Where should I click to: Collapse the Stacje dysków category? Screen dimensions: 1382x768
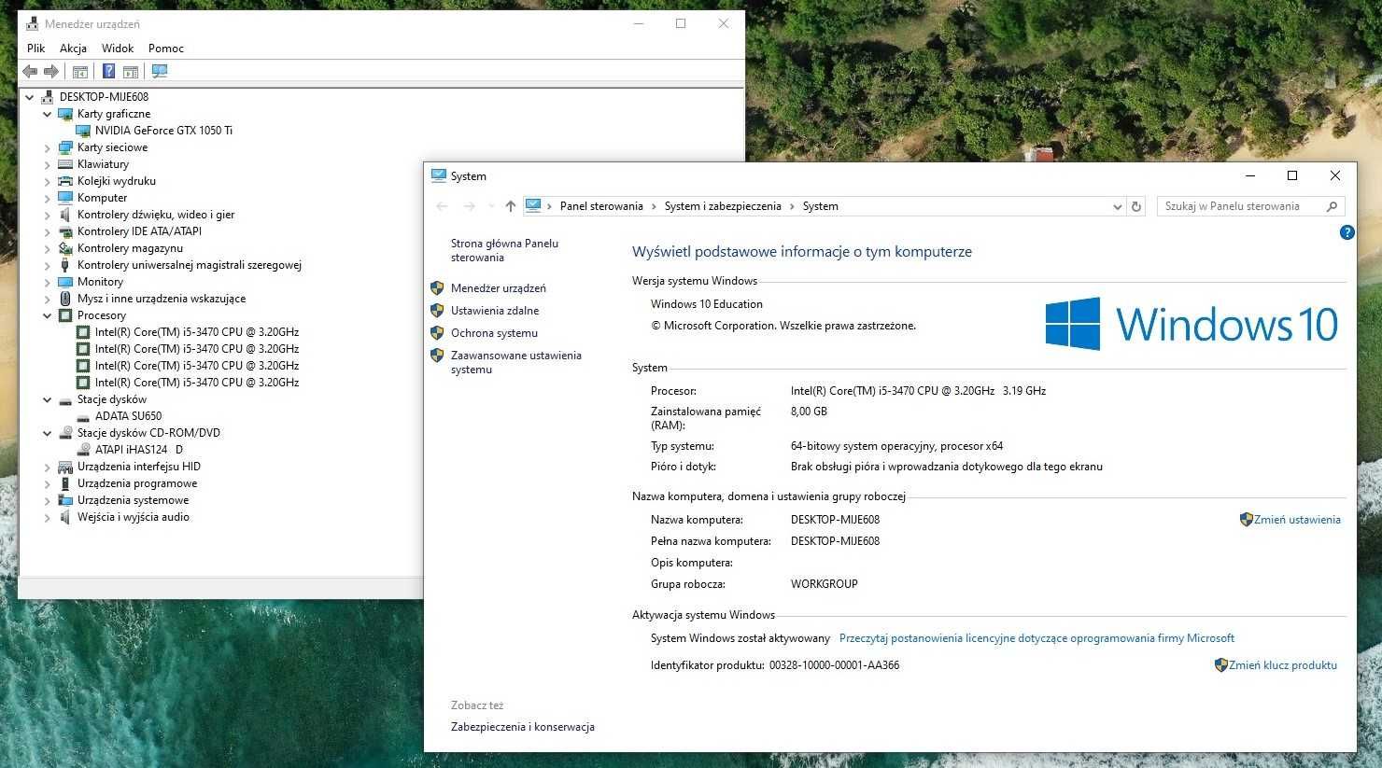[48, 399]
